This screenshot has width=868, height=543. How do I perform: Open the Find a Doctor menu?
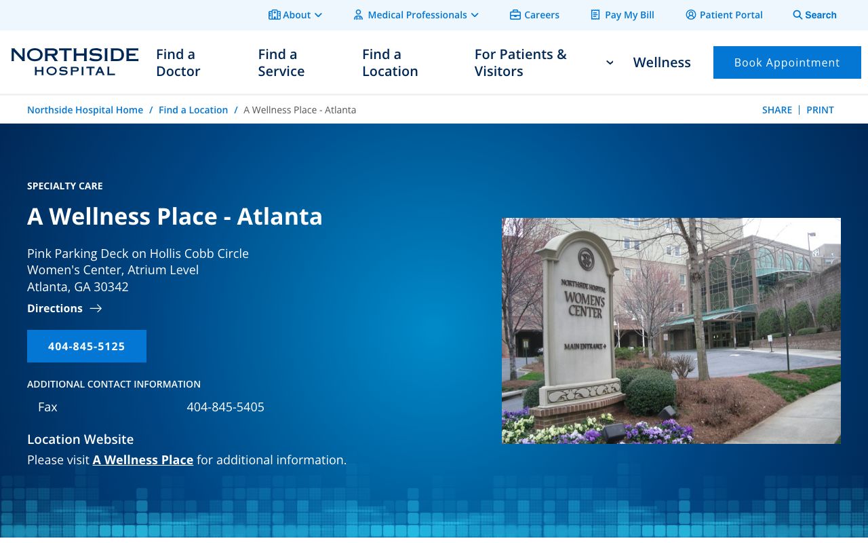(x=178, y=62)
